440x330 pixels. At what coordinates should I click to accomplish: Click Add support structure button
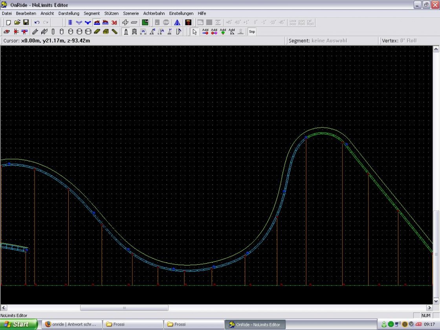232,32
